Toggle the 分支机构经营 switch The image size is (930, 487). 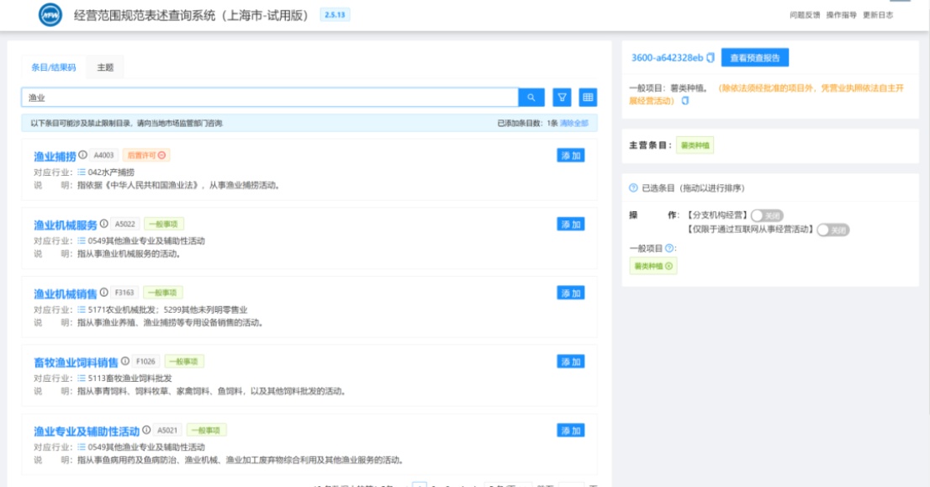pyautogui.click(x=767, y=215)
